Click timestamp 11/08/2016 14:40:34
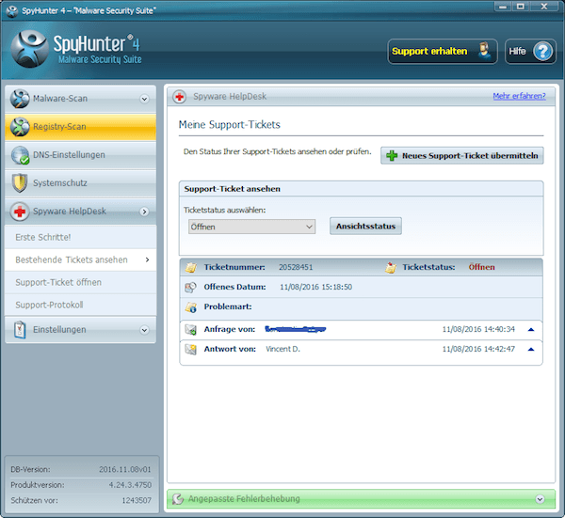565x518 pixels. pos(478,329)
